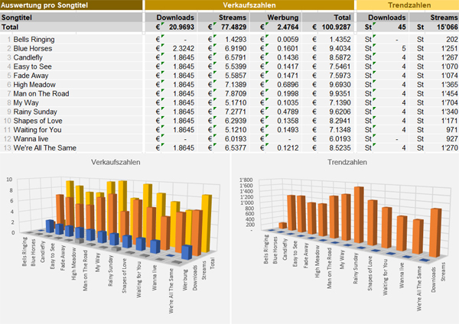Click the song title 'Wanna live'
The width and height of the screenshot is (459, 324).
31,138
